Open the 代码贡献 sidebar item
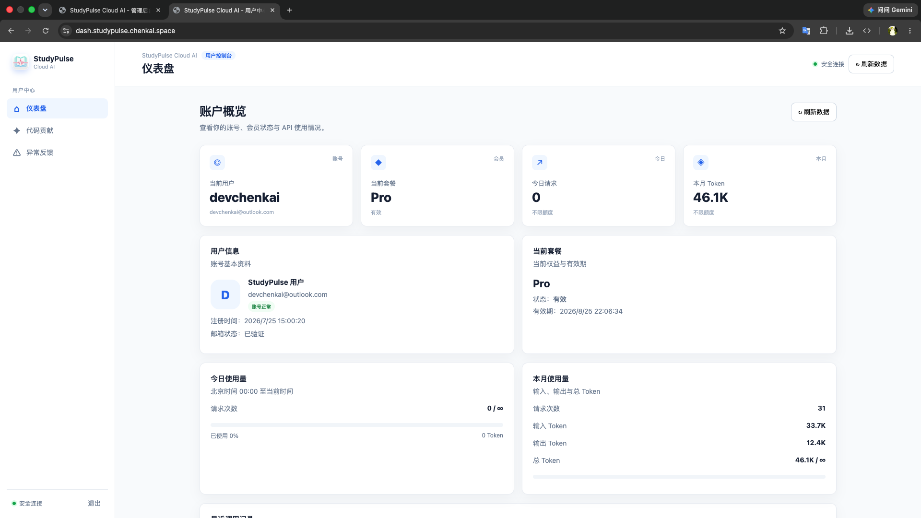The height and width of the screenshot is (518, 921). (x=57, y=130)
